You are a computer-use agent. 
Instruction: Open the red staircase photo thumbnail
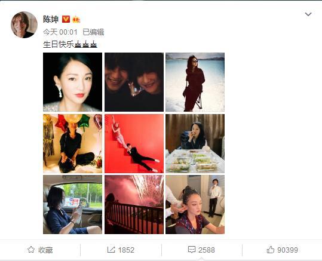point(134,143)
